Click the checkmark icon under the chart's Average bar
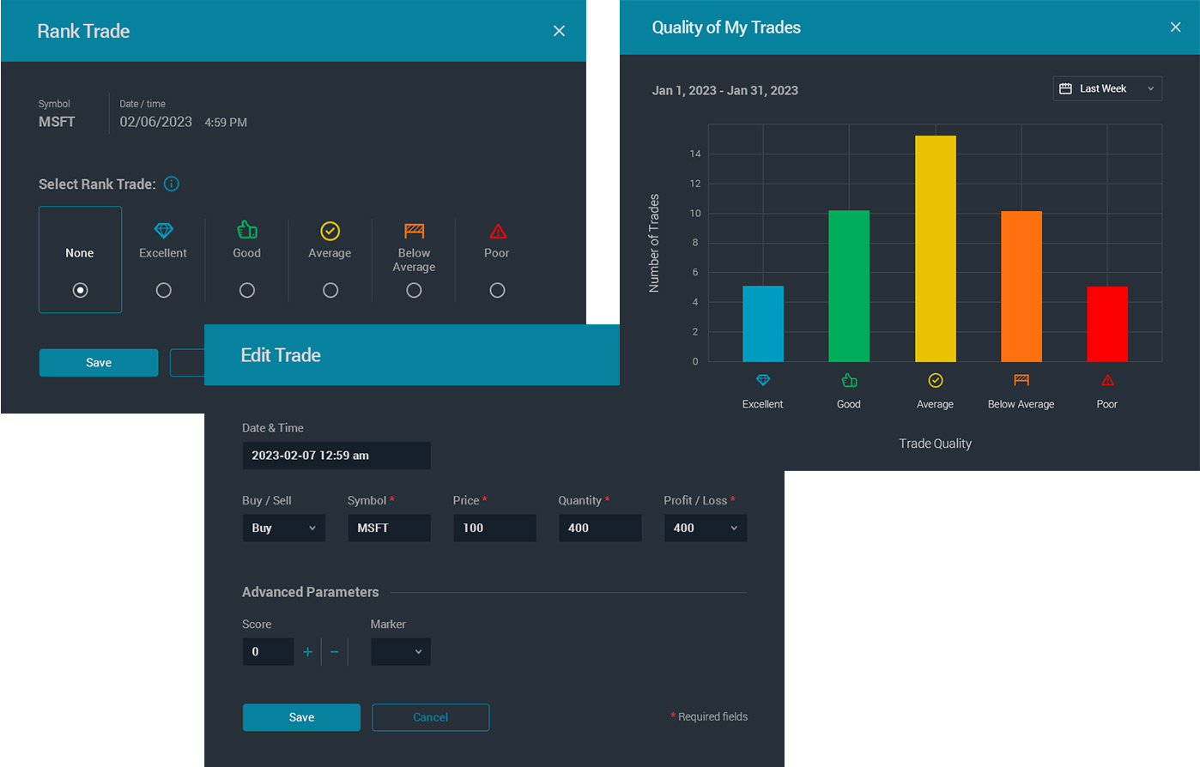The image size is (1200, 767). coord(936,380)
